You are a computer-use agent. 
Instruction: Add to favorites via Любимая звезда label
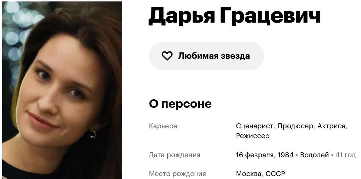coord(214,56)
